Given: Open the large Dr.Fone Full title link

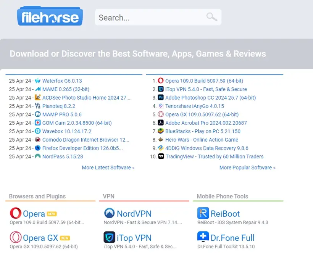Looking at the screenshot, I should point(232,238).
